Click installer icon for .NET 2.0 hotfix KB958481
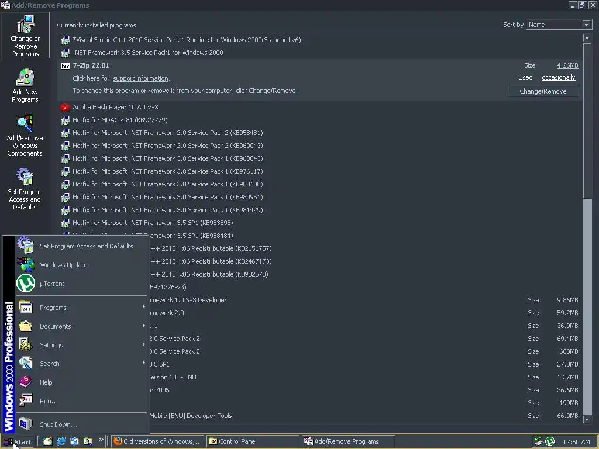This screenshot has width=599, height=449. tap(66, 133)
